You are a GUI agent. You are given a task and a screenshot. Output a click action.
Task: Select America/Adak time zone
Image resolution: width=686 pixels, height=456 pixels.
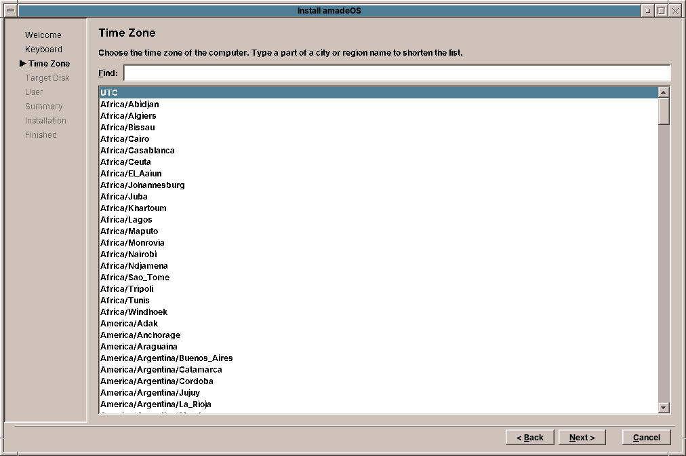pyautogui.click(x=378, y=323)
